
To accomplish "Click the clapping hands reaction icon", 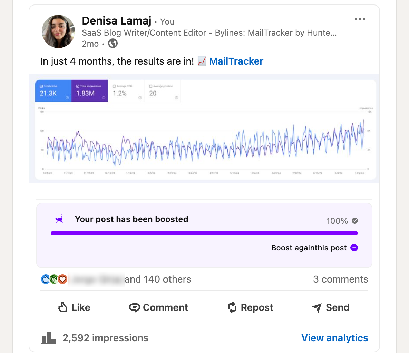I will (54, 279).
